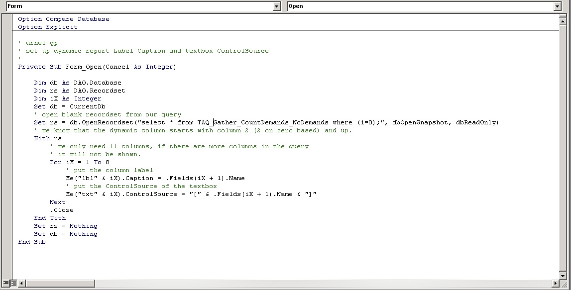Click the line 'Dim rs As DAO.Recordset'
The width and height of the screenshot is (571, 290).
(79, 91)
